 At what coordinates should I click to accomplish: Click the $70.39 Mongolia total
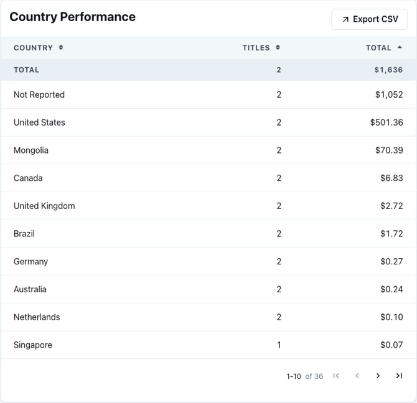pyautogui.click(x=389, y=151)
